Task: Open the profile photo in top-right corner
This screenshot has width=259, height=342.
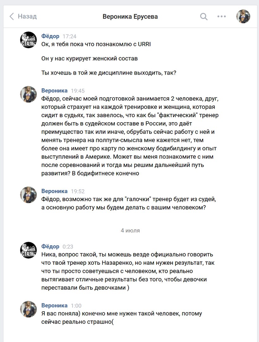Action: coord(243,16)
